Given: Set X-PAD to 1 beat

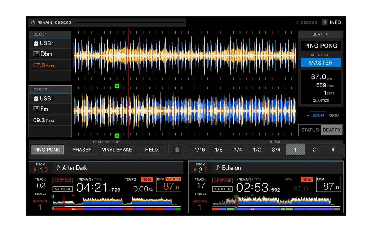Looking at the screenshot, I should 295,150.
